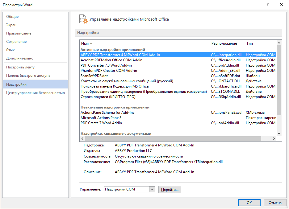289x209 pixels.
Task: Click the C:\...fficeAddin.dll location cell
Action: 226,60
